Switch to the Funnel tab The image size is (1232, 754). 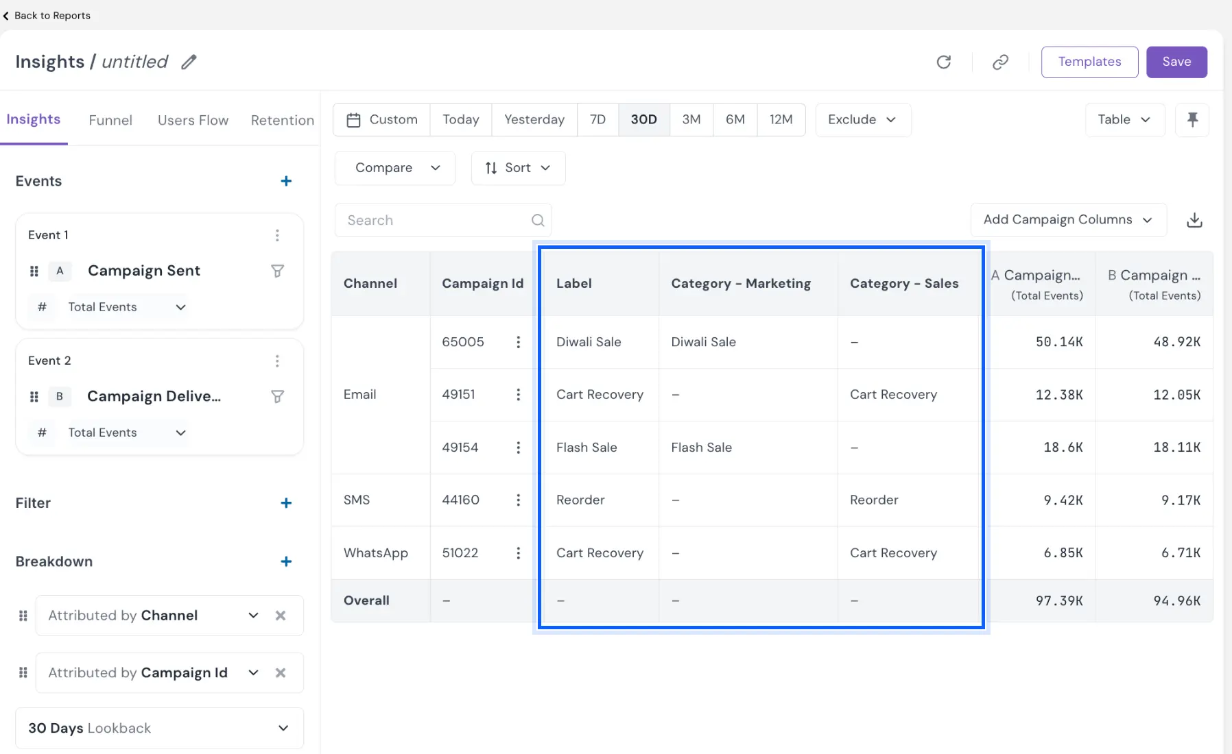(x=110, y=120)
